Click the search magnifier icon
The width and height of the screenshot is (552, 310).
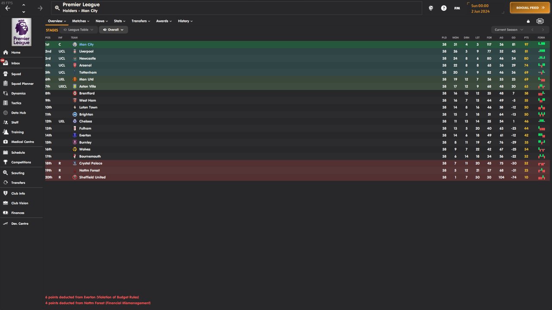point(57,8)
